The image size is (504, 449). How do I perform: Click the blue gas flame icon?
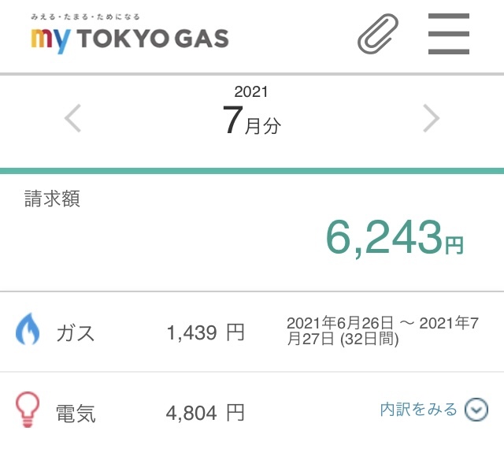(x=28, y=331)
